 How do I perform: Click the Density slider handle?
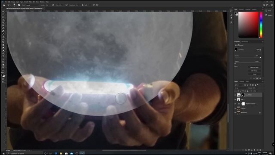coord(261,57)
